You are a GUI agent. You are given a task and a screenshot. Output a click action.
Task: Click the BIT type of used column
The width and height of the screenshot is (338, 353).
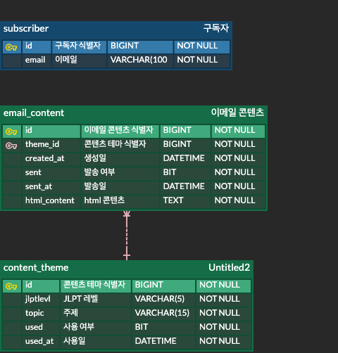pos(163,328)
